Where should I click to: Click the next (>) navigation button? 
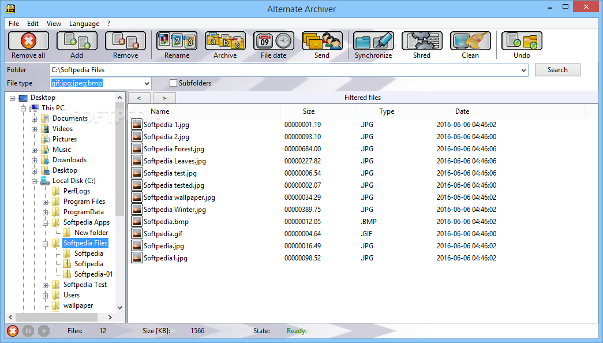pyautogui.click(x=164, y=98)
